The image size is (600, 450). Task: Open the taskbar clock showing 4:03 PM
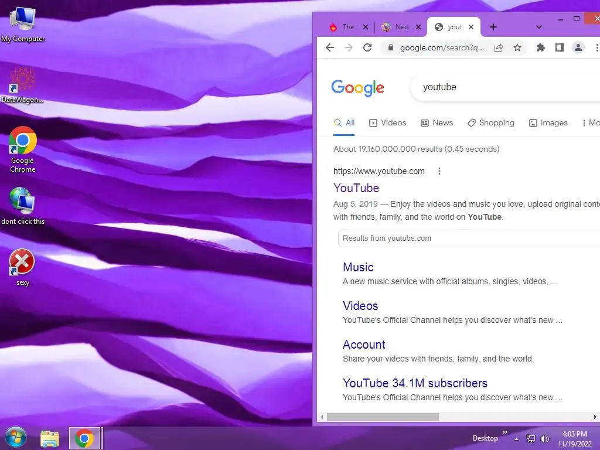574,439
